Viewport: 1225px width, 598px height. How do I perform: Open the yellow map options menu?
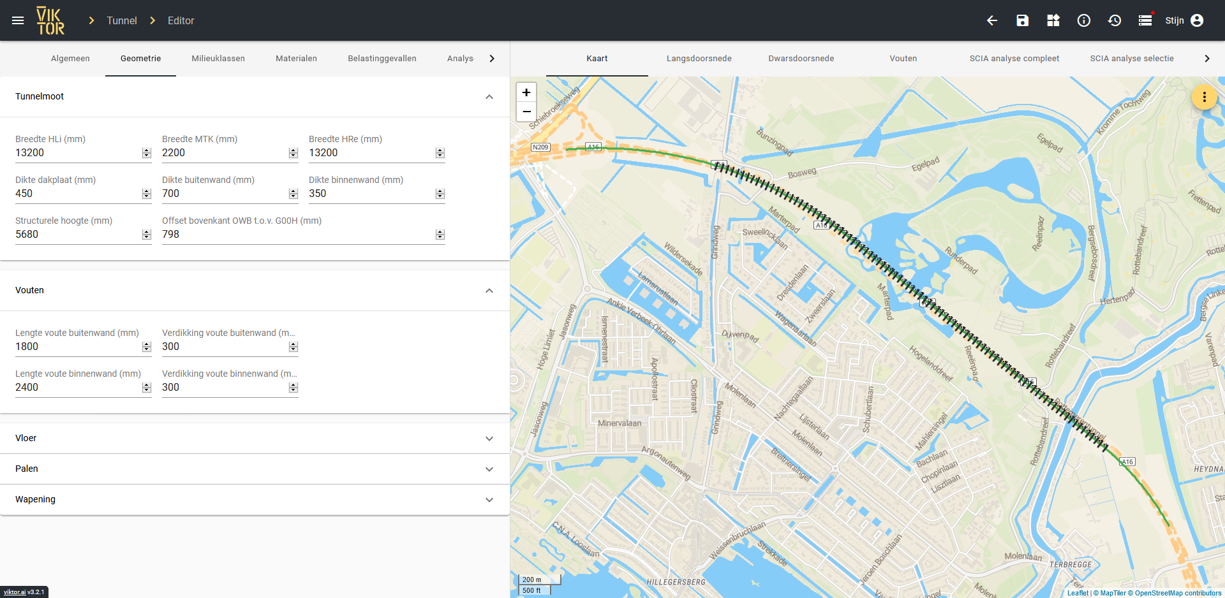point(1204,97)
